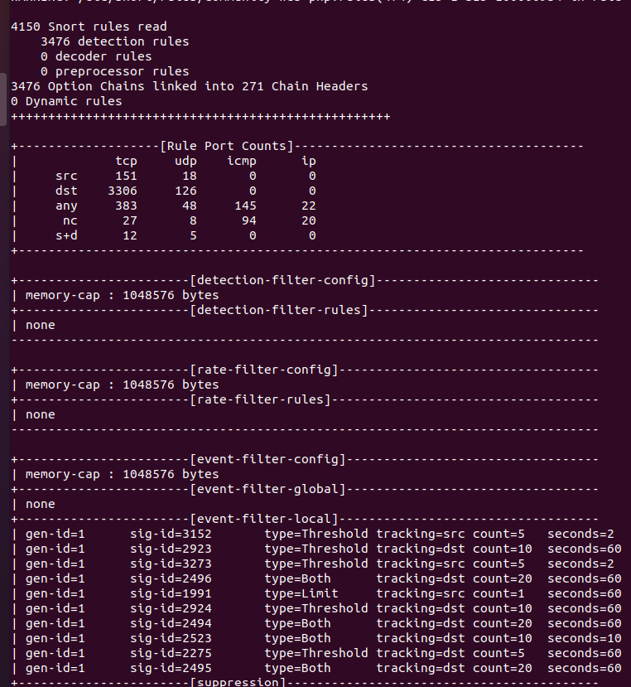Click the sig-id=3152 entry
The width and height of the screenshot is (631, 687).
click(x=171, y=534)
